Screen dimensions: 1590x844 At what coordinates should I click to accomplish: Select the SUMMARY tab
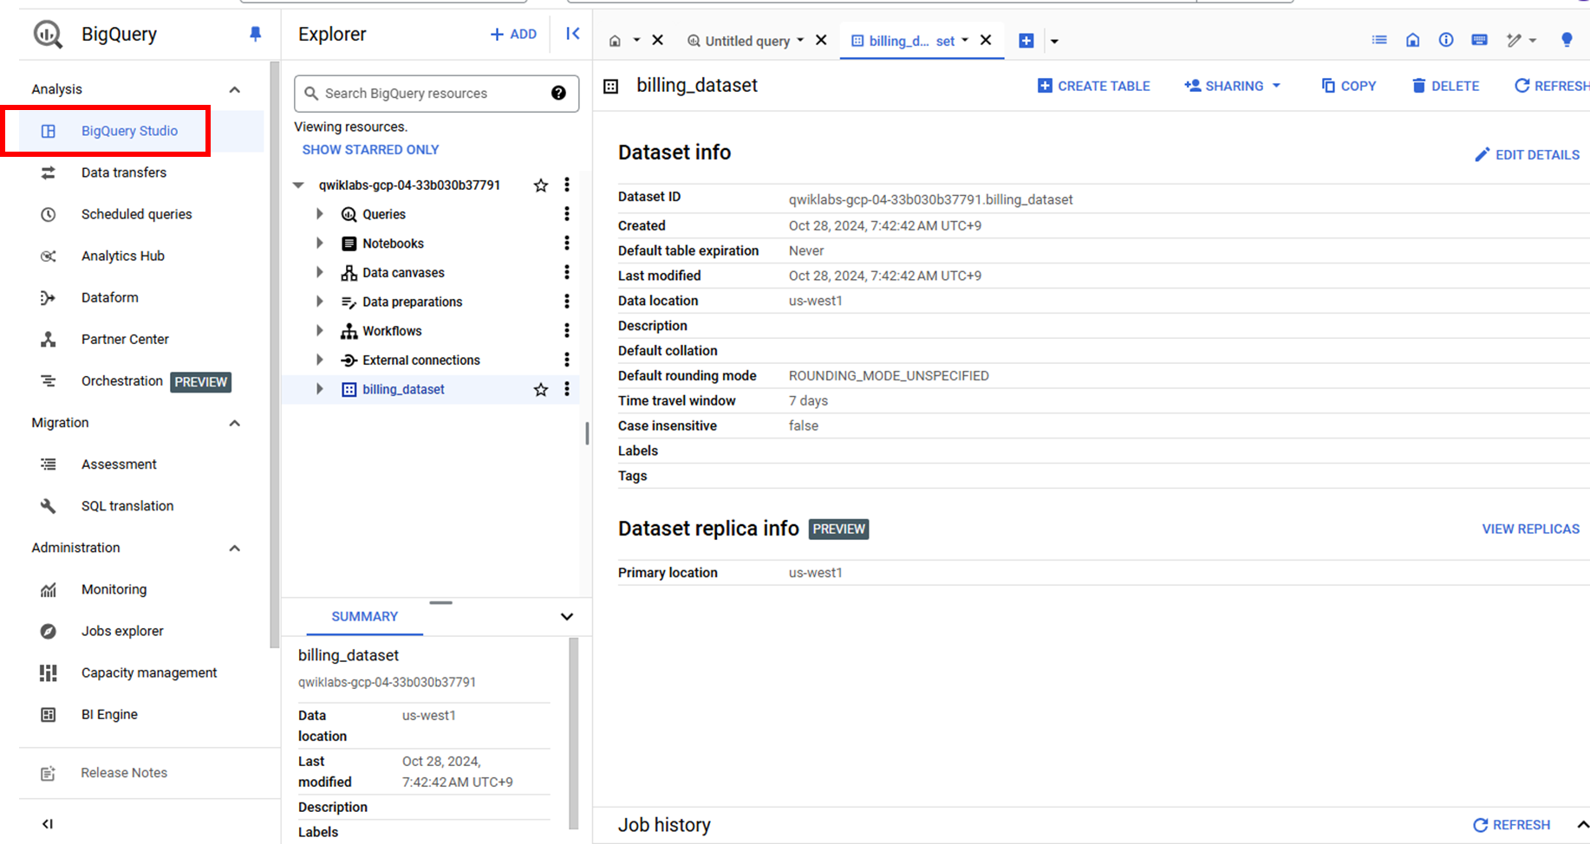point(364,616)
